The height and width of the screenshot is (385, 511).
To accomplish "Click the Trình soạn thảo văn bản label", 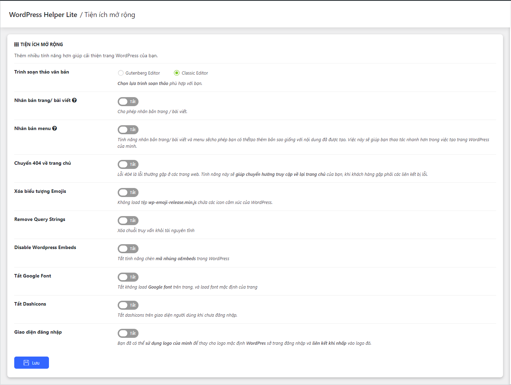I will click(x=42, y=72).
